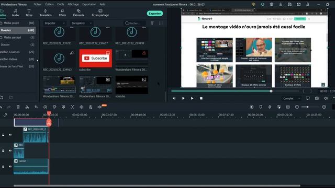Add a marker using the shield marker icon
Screen dimensions: 335x188
[x=261, y=107]
